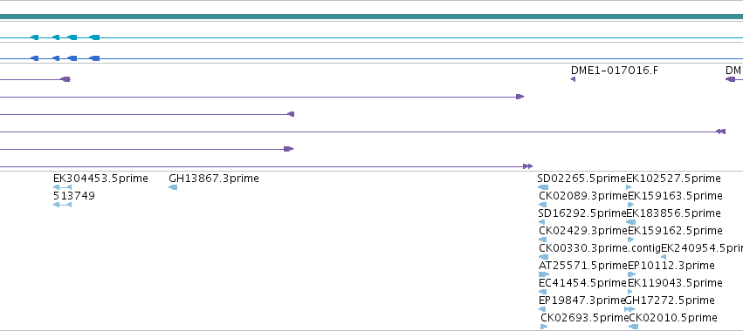Select the EK159163.5prime label
Screen dimensions: 743x331
coord(675,196)
